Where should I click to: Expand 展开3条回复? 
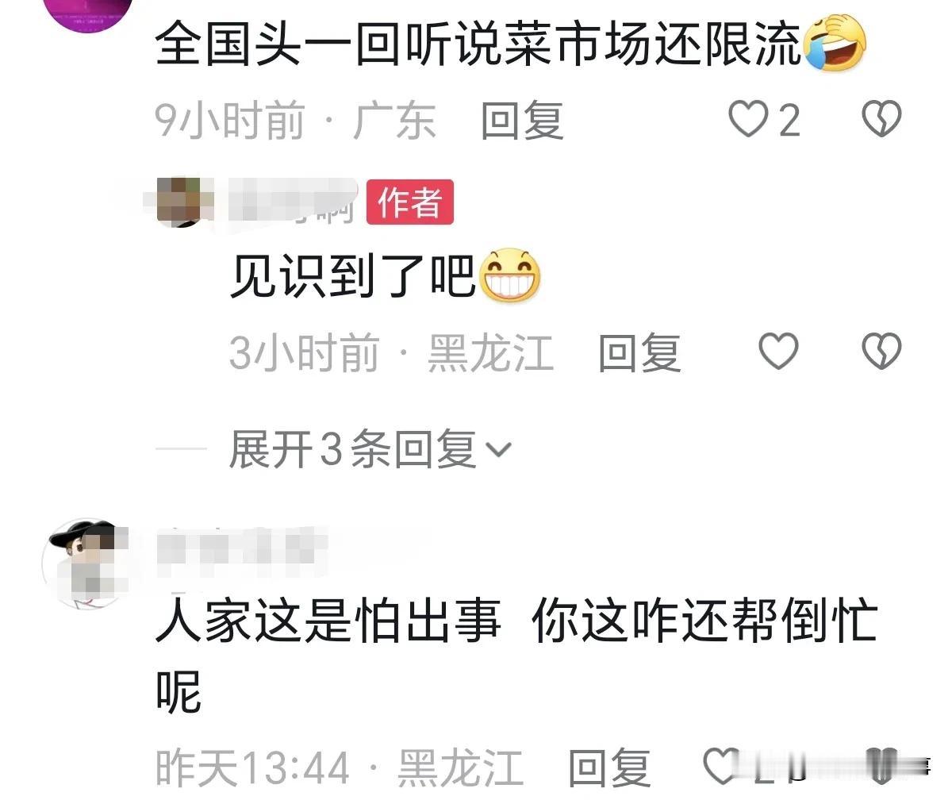coord(370,450)
